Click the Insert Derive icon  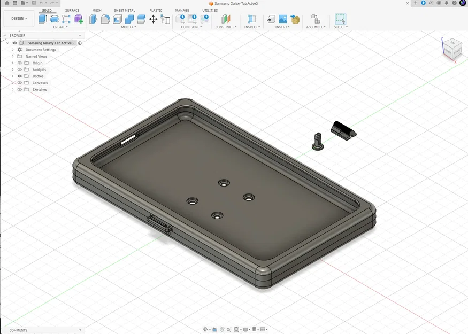coord(271,19)
